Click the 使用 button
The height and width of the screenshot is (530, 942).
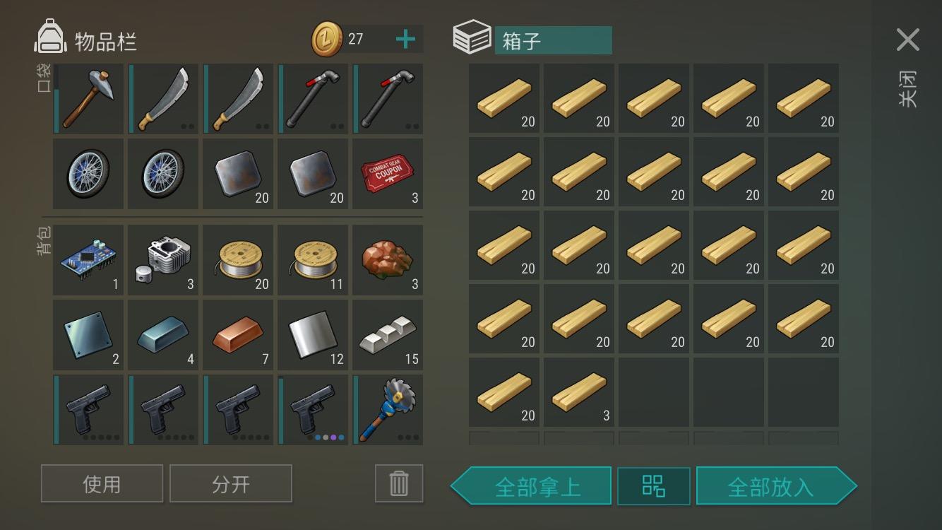(102, 484)
